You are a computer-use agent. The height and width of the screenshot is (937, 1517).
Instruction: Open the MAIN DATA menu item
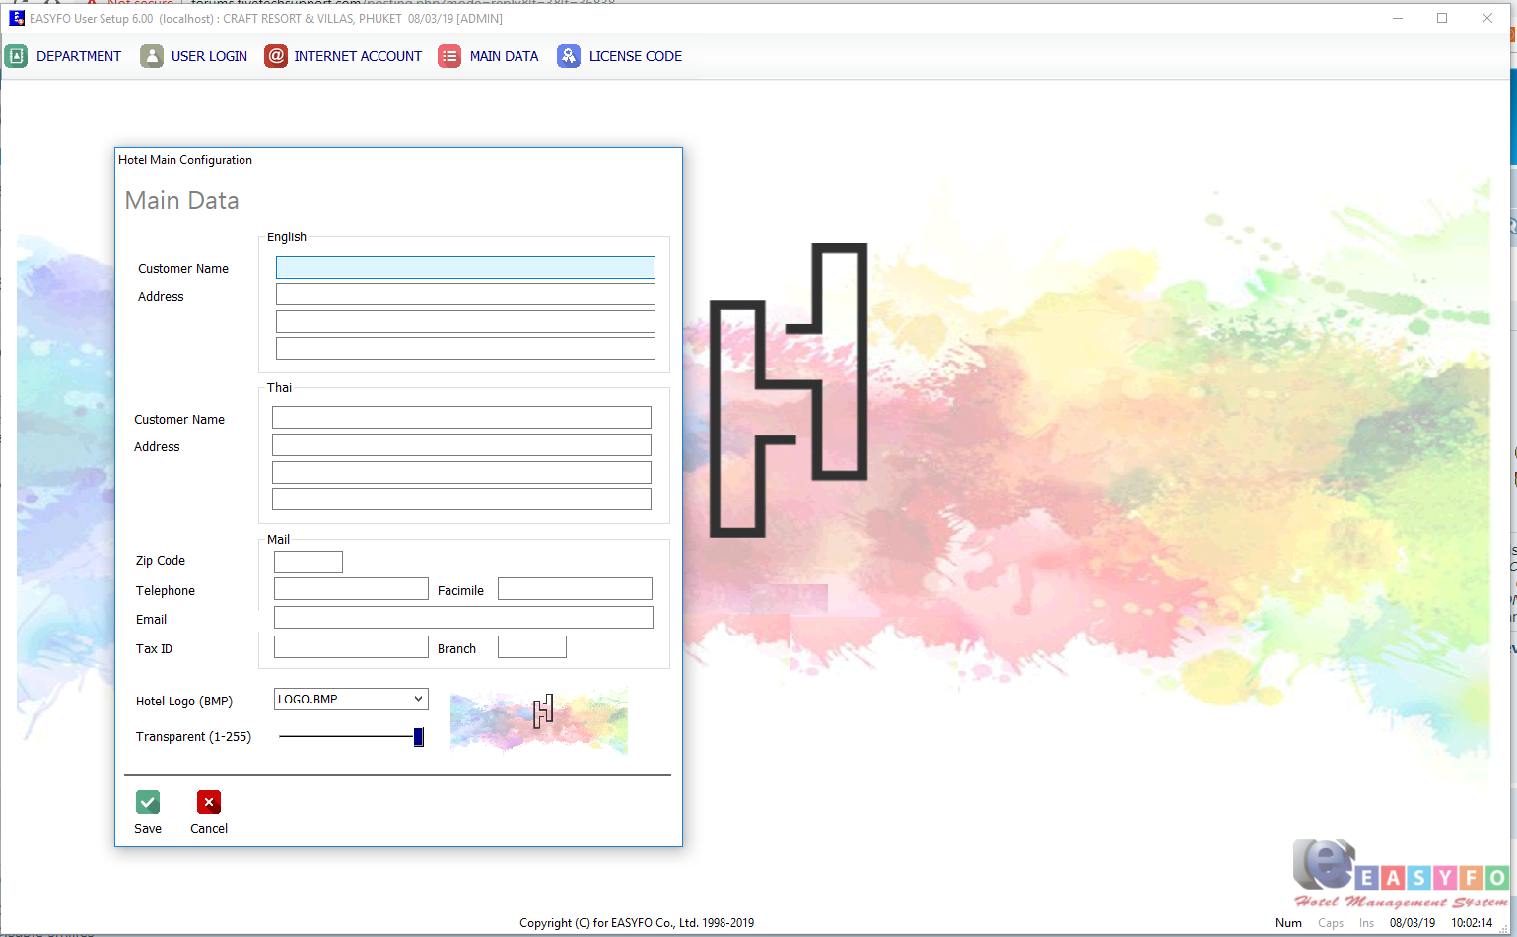click(504, 56)
